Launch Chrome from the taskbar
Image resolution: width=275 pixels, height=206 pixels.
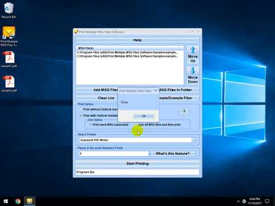pyautogui.click(x=18, y=201)
